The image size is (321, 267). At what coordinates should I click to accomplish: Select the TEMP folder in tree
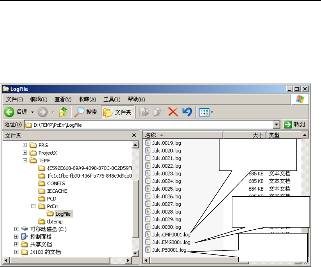40,160
